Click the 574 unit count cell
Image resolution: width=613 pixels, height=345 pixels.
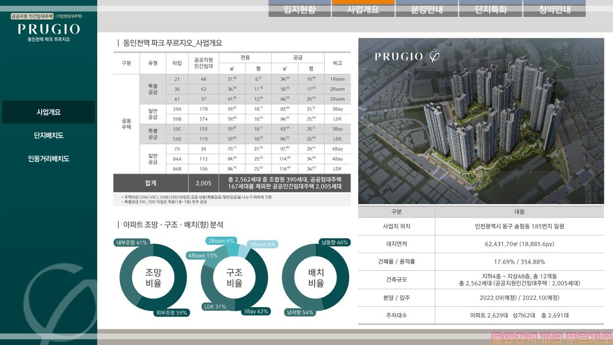204,119
